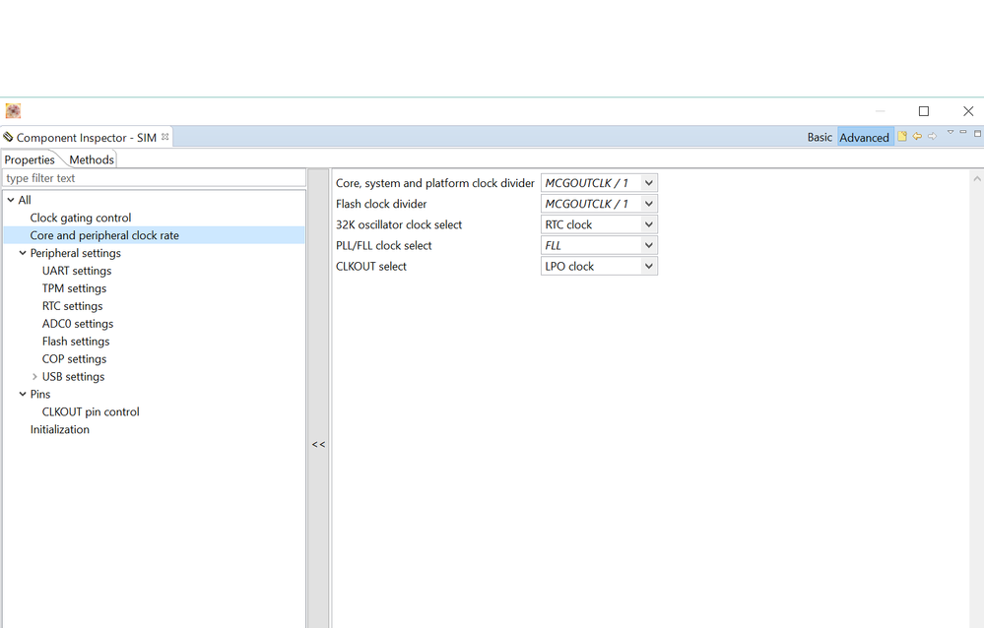This screenshot has height=628, width=984.
Task: Close the Component Inspector - SIM tab
Action: point(165,136)
